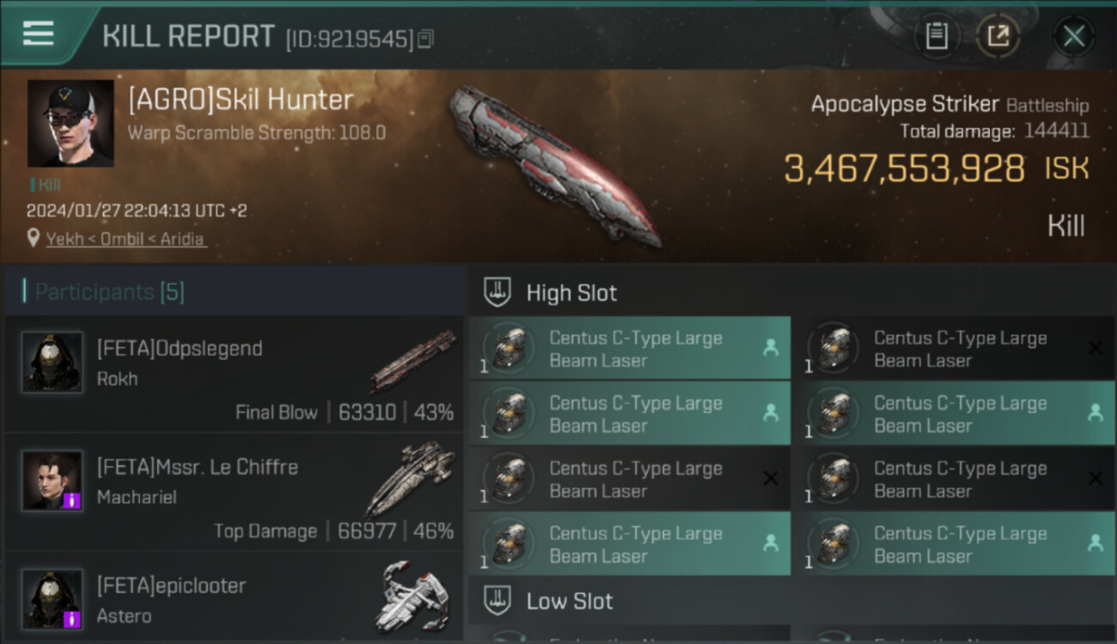Click the Astero ship icon
Screen dimensions: 1117x644
coord(412,597)
